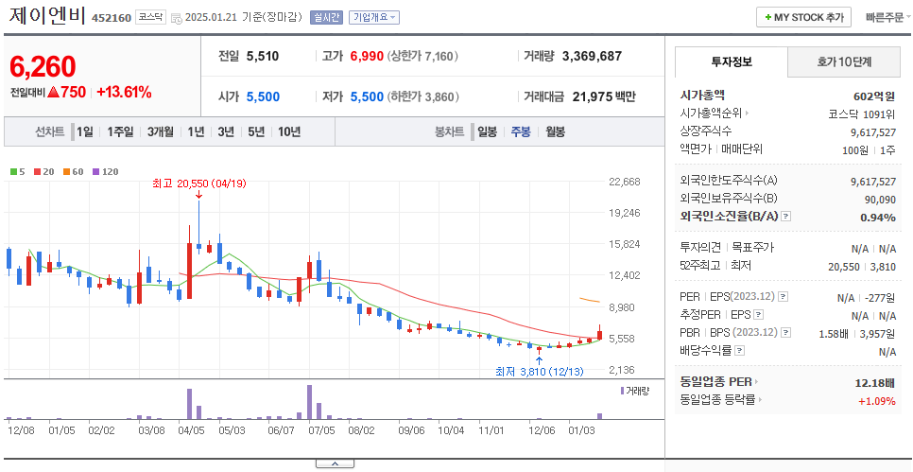Click the calendar icon before 2025.01.21

(177, 18)
